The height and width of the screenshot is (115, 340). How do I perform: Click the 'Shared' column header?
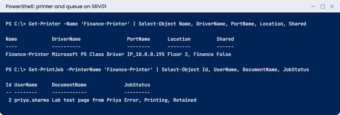225,39
